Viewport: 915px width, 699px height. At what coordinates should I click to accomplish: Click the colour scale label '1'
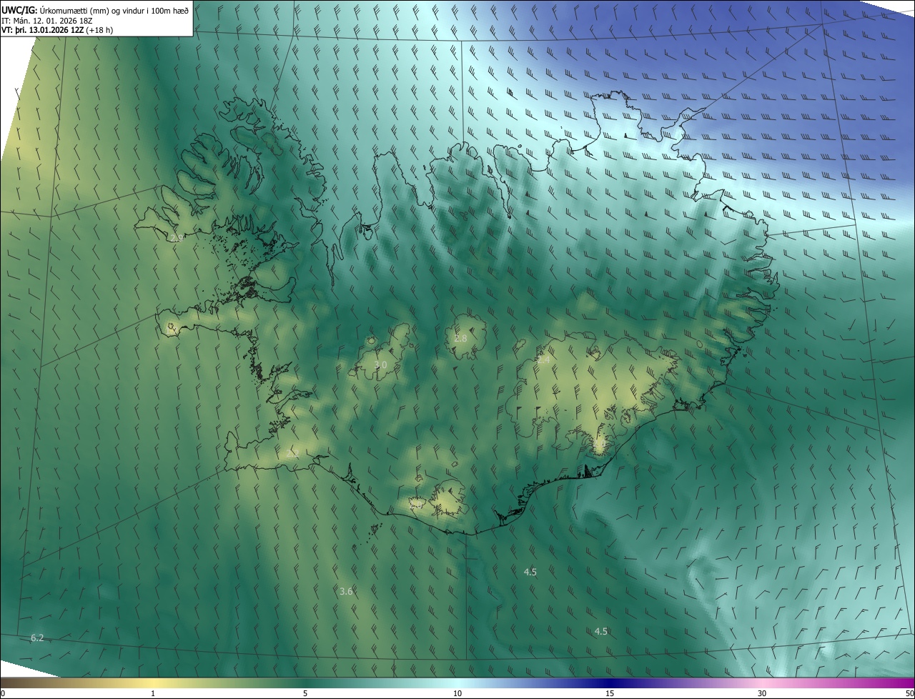(x=153, y=693)
